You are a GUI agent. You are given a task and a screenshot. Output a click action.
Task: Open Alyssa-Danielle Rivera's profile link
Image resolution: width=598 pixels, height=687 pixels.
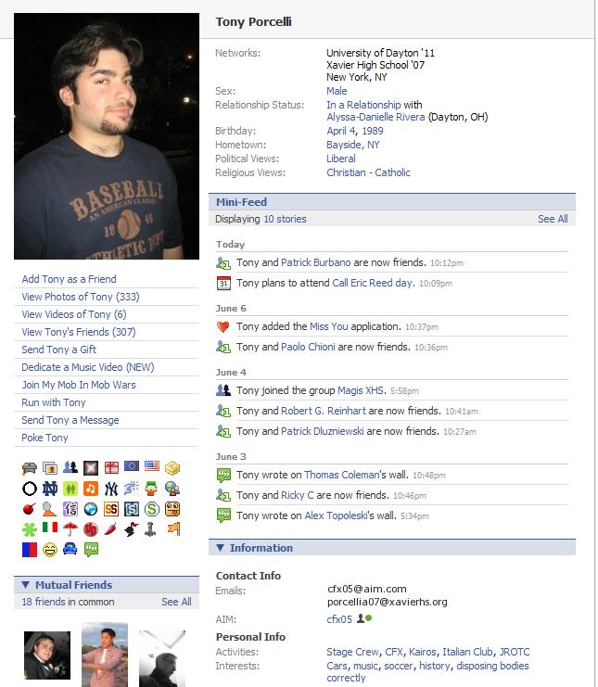point(375,117)
